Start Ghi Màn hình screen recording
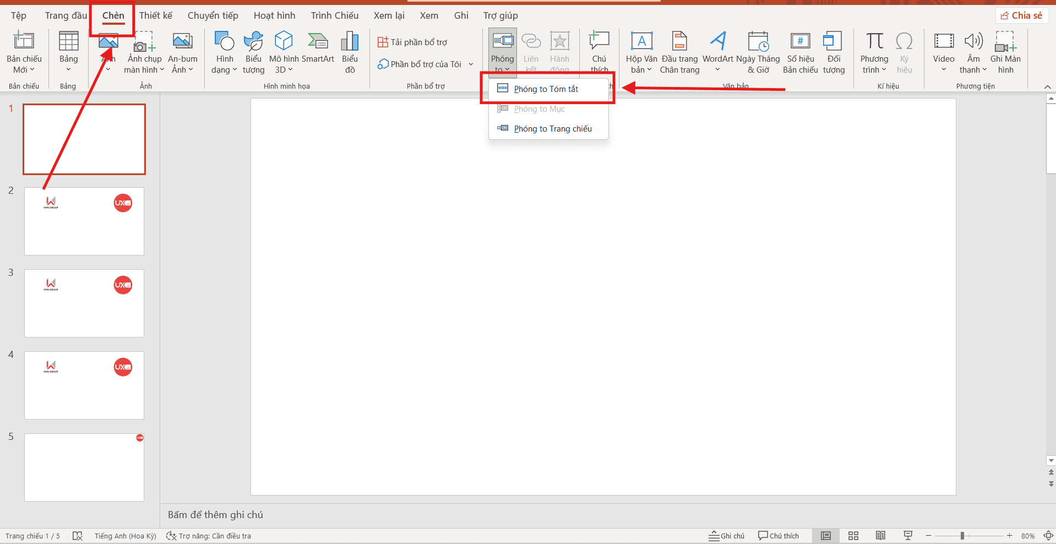1056x544 pixels. click(x=1006, y=52)
